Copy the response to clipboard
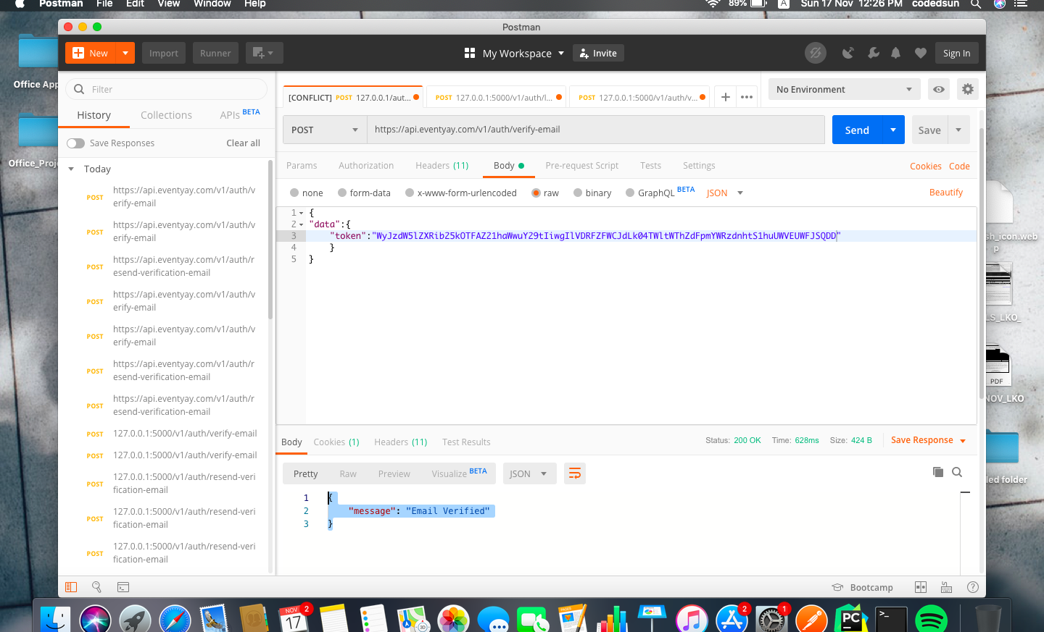The width and height of the screenshot is (1044, 632). click(938, 472)
